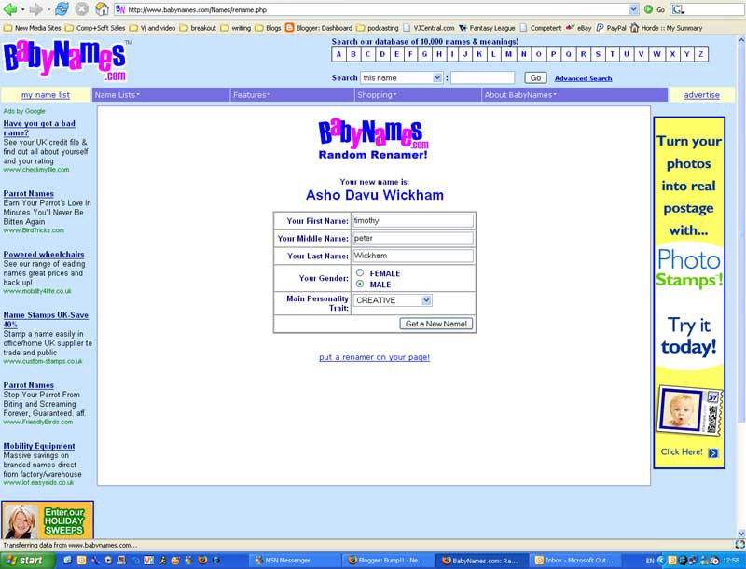This screenshot has height=569, width=746.
Task: Go back with the green Back arrow
Action: point(9,9)
